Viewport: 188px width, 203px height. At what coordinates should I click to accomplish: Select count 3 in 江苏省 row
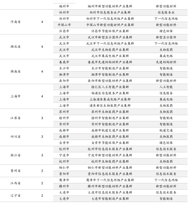click(42, 118)
